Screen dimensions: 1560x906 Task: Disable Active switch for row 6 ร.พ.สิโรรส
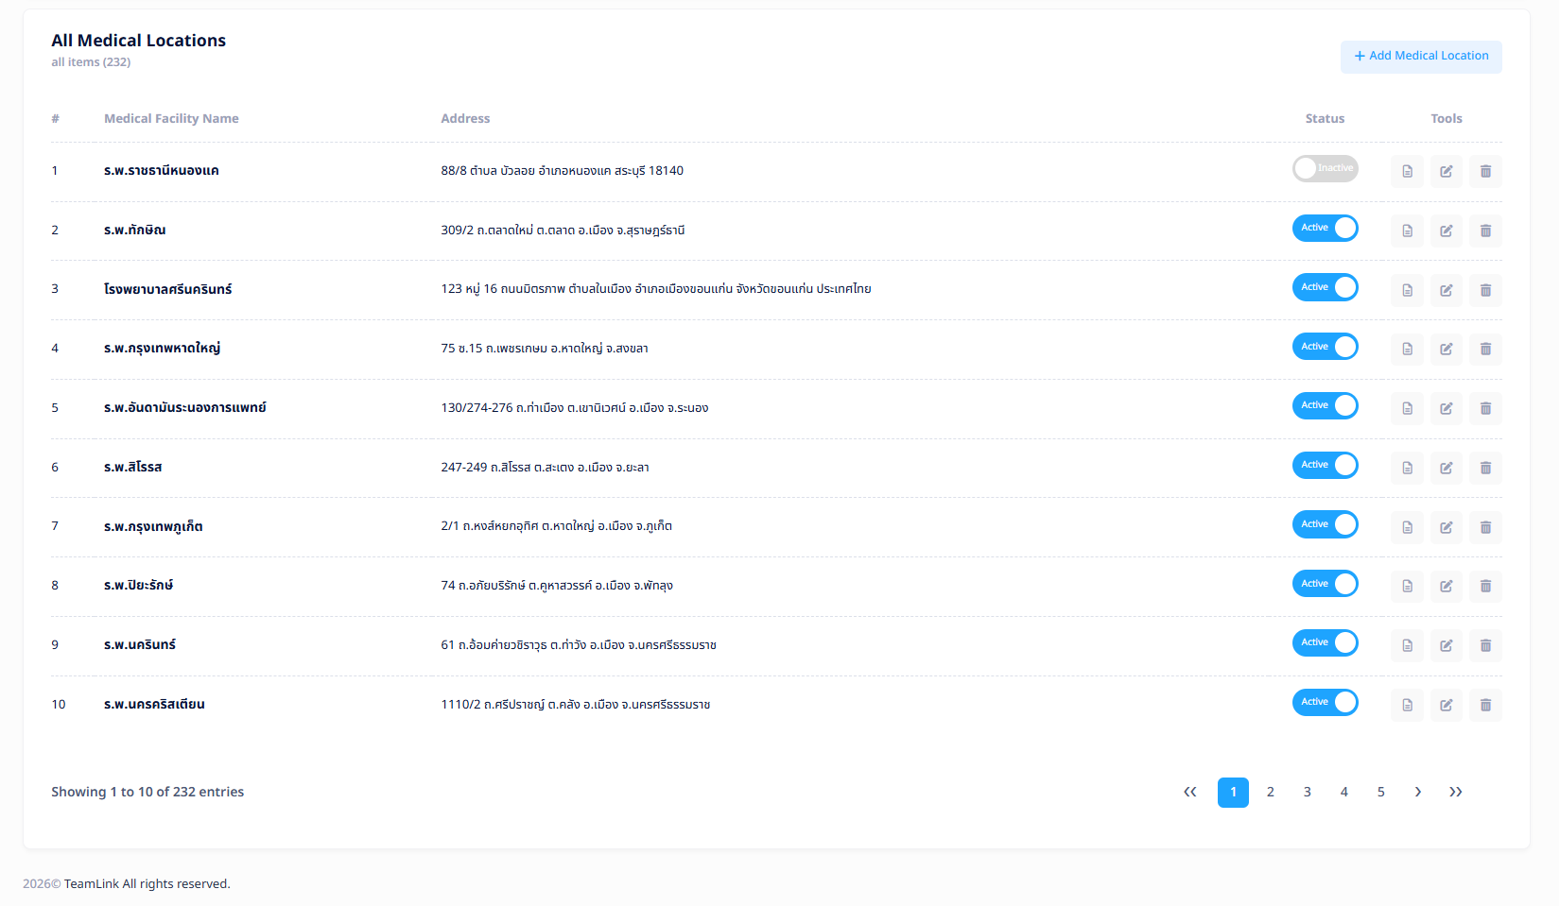click(x=1325, y=465)
